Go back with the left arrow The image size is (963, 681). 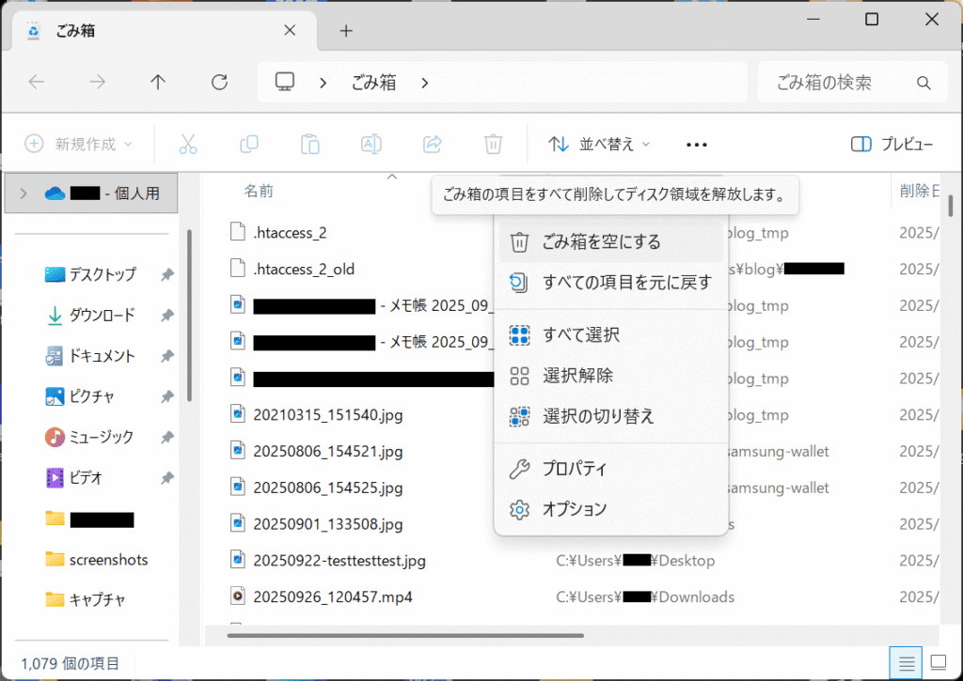(x=37, y=83)
